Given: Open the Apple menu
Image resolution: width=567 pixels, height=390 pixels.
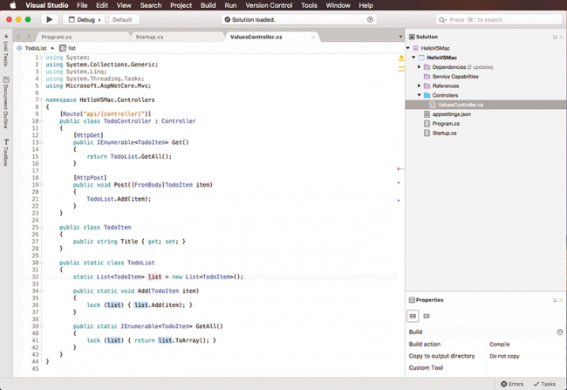Looking at the screenshot, I should 13,5.
